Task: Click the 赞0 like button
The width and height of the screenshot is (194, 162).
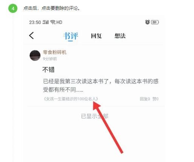Action: click(x=156, y=99)
